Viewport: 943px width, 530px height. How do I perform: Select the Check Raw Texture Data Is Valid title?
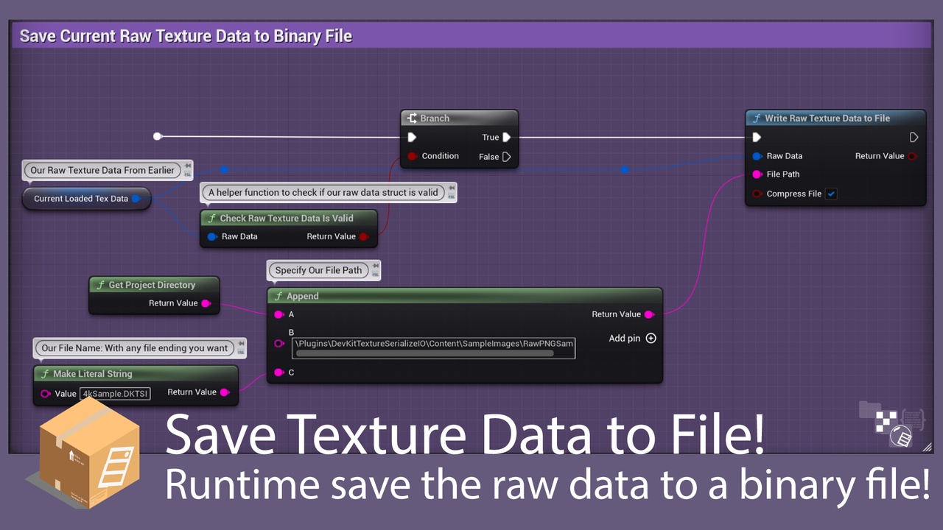(x=288, y=218)
